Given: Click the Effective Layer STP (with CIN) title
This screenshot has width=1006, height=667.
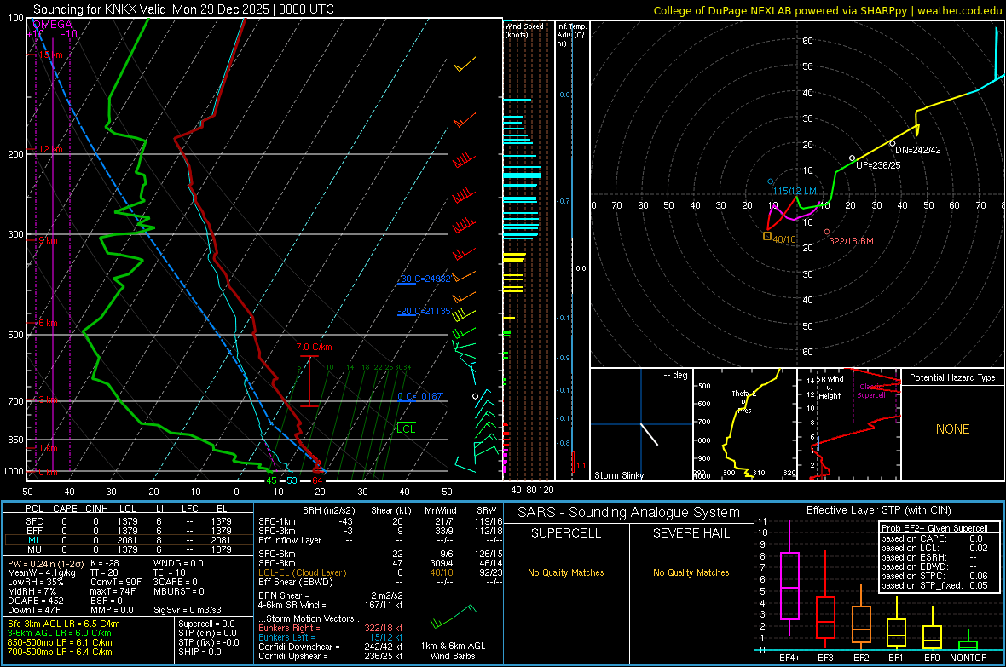Looking at the screenshot, I should coord(878,510).
